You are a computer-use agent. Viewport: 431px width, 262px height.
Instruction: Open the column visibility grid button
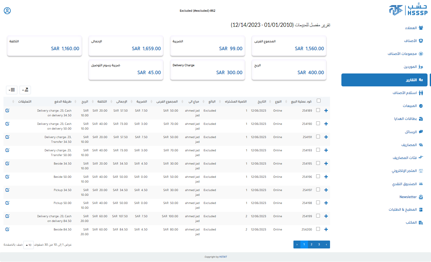point(12,90)
